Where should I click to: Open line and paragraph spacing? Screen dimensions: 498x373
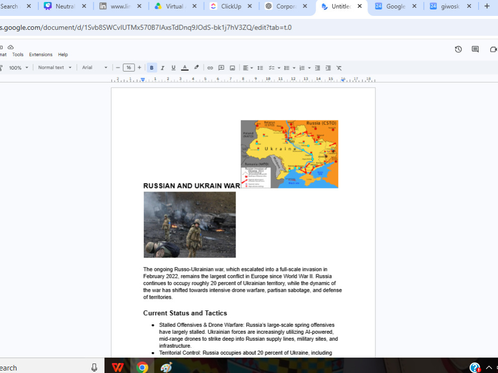tap(260, 68)
